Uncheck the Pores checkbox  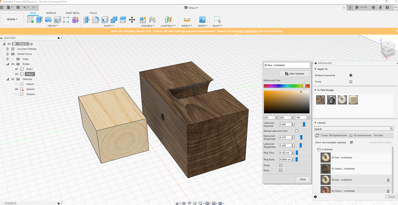[281, 165]
